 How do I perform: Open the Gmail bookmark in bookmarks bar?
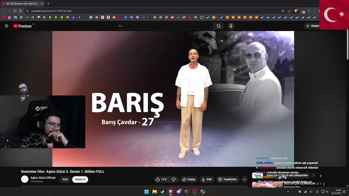click(x=27, y=17)
